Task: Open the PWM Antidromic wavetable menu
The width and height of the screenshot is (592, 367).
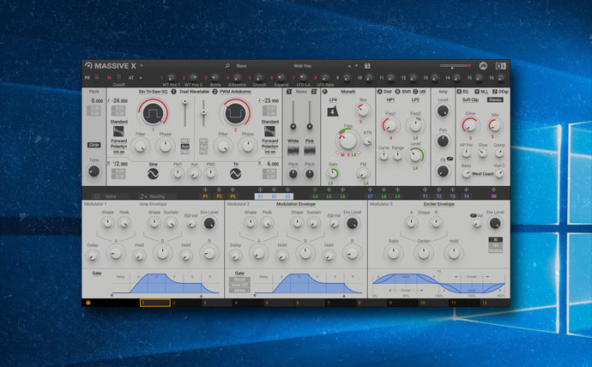Action: [x=235, y=92]
